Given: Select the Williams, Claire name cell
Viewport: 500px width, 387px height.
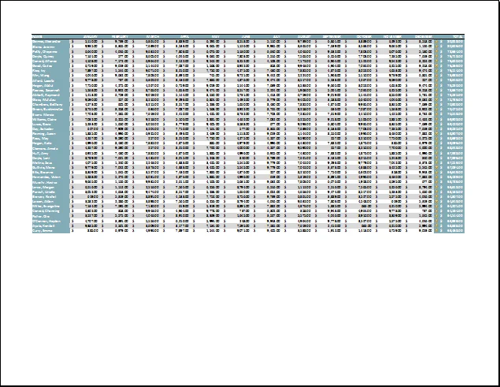Looking at the screenshot, I should [50, 119].
